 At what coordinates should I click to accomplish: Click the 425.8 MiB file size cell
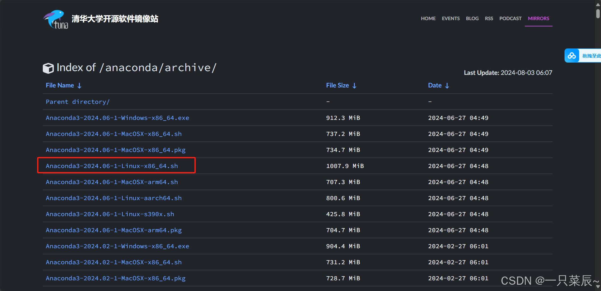(x=343, y=214)
